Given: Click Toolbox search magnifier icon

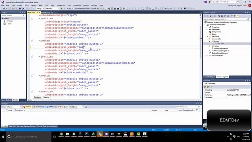Looking at the screenshot, I should 23,15.
